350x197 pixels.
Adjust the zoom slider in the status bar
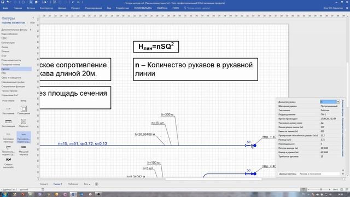pyautogui.click(x=321, y=189)
